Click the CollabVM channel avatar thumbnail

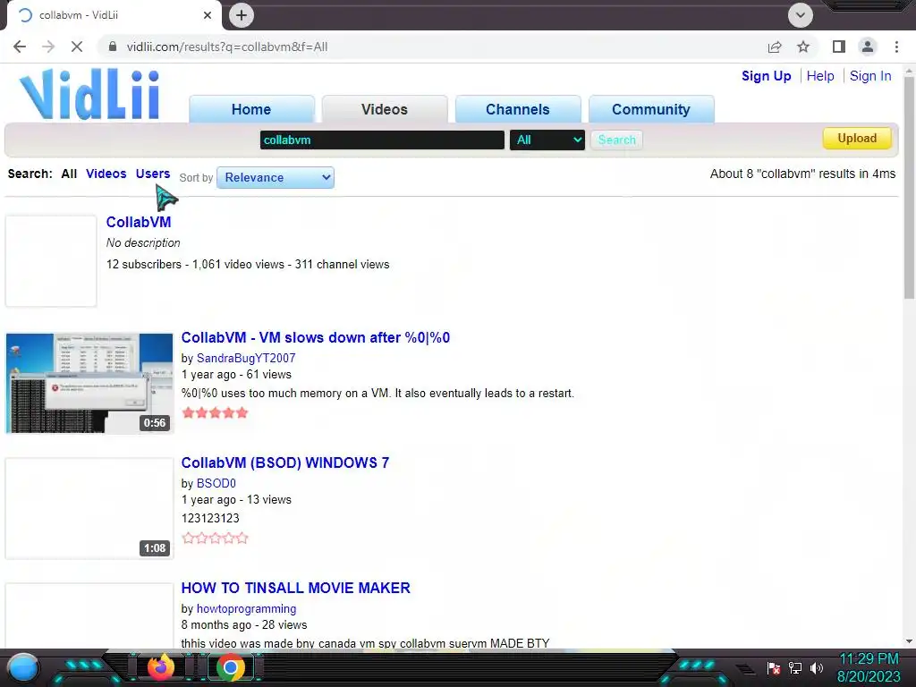click(51, 261)
